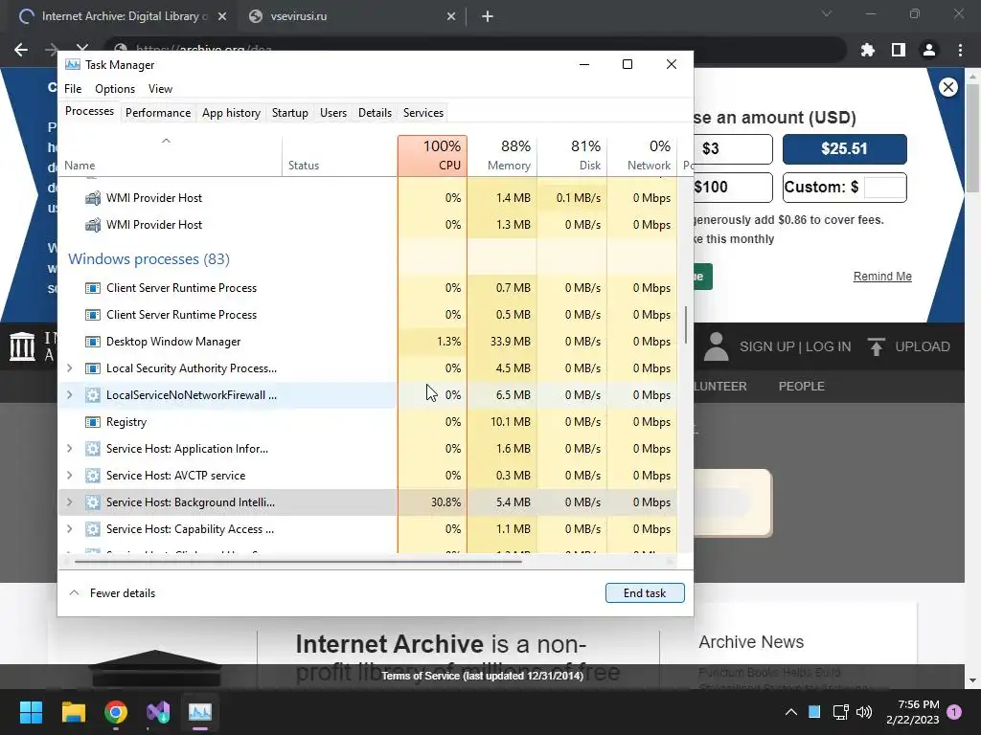
Task: Switch to the Users tab
Action: pyautogui.click(x=332, y=113)
